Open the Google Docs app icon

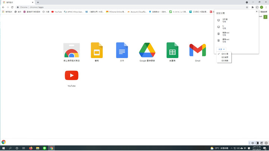pyautogui.click(x=122, y=50)
